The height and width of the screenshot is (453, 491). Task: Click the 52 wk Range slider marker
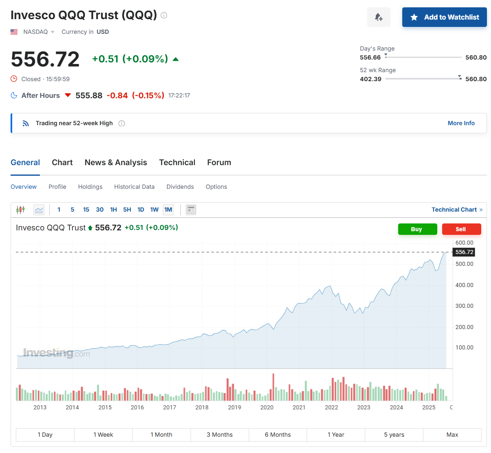coord(460,77)
